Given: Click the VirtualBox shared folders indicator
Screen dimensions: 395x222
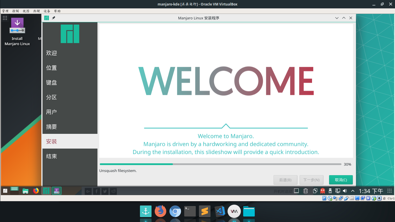Looking at the screenshot, I should click(352, 198).
